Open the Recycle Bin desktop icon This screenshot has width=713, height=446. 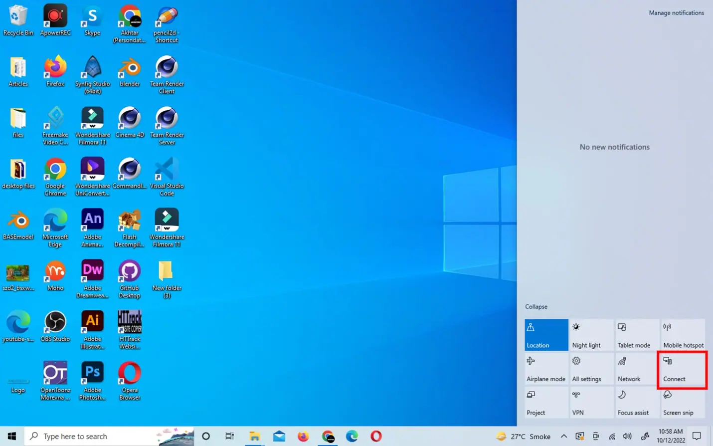click(18, 20)
